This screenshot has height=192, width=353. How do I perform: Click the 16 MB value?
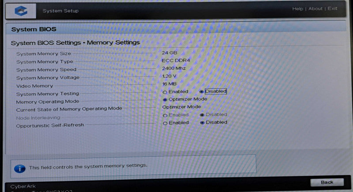[169, 84]
